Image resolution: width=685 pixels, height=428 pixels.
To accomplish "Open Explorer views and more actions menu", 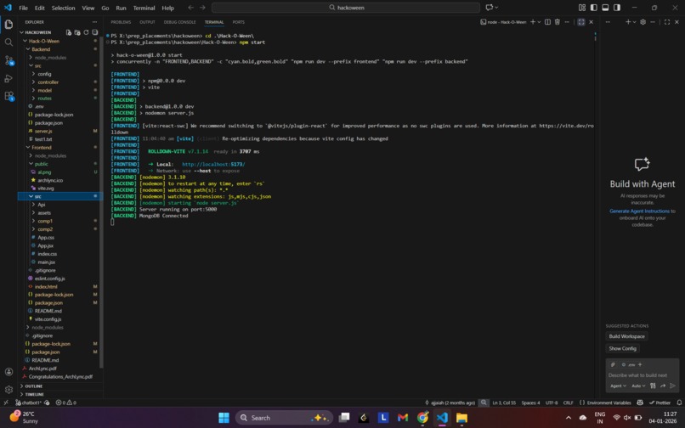I will tap(94, 22).
